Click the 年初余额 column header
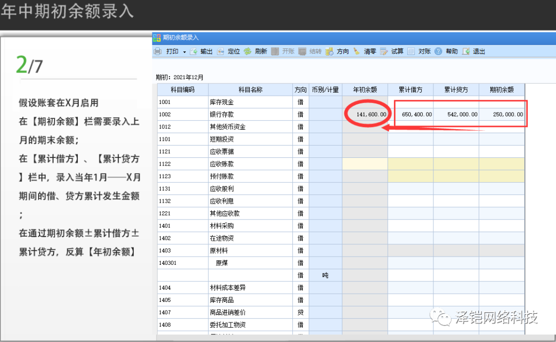Image resolution: width=556 pixels, height=342 pixels. 364,89
